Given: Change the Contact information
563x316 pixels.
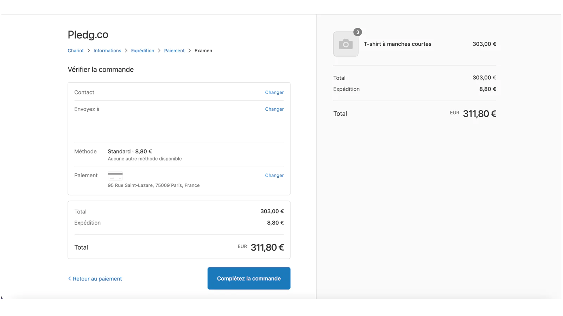Looking at the screenshot, I should click(x=274, y=92).
